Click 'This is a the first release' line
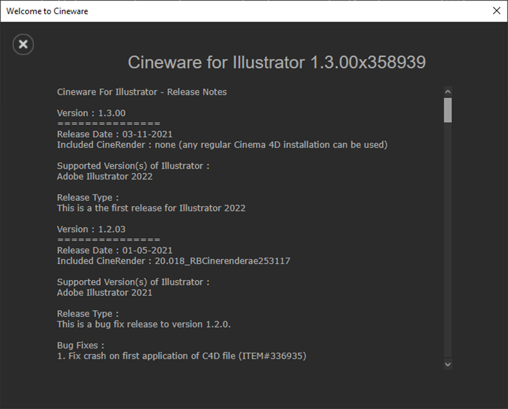This screenshot has height=409, width=508. coord(151,208)
